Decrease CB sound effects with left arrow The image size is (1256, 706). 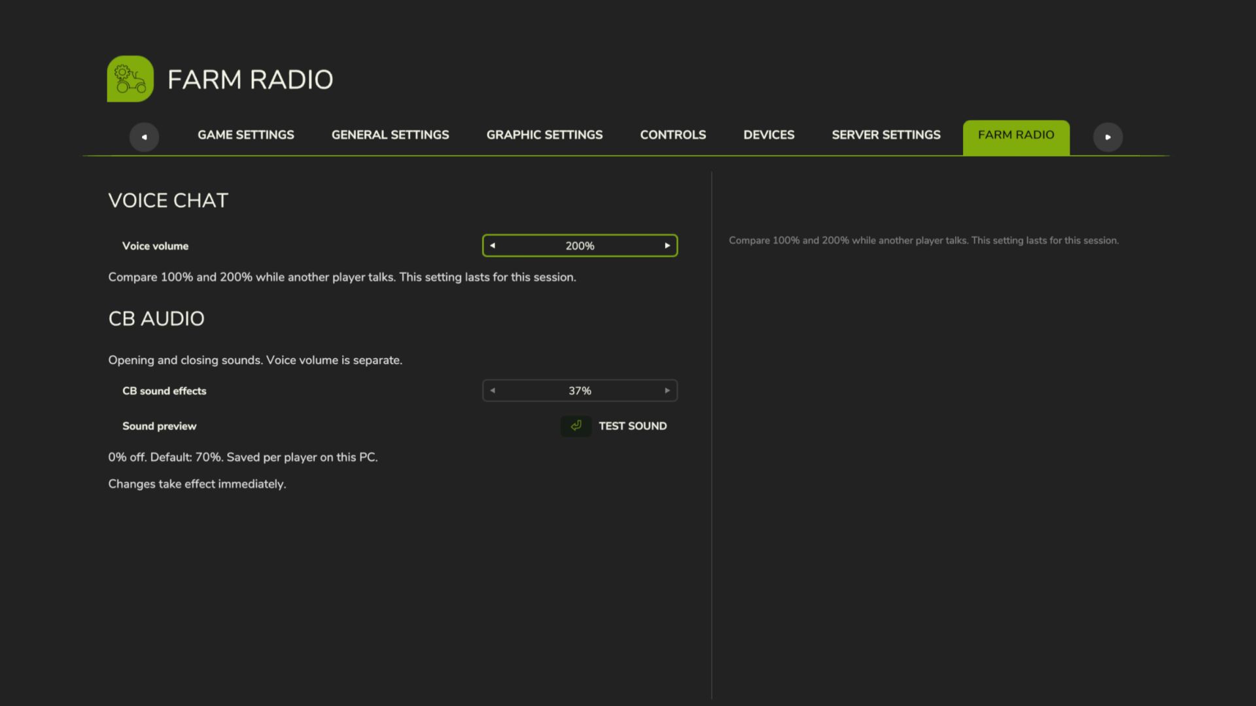click(x=493, y=391)
